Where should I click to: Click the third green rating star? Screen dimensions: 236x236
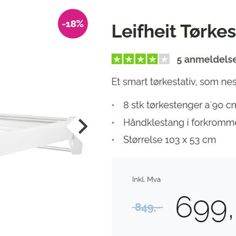[x=141, y=59]
